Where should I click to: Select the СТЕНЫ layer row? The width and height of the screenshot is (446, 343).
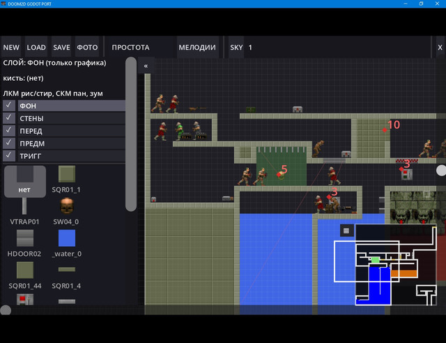coord(71,118)
